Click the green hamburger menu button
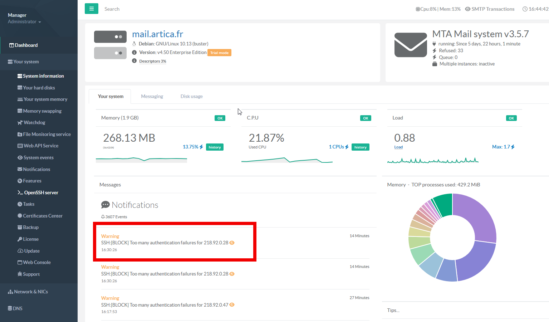Image resolution: width=549 pixels, height=322 pixels. tap(91, 9)
